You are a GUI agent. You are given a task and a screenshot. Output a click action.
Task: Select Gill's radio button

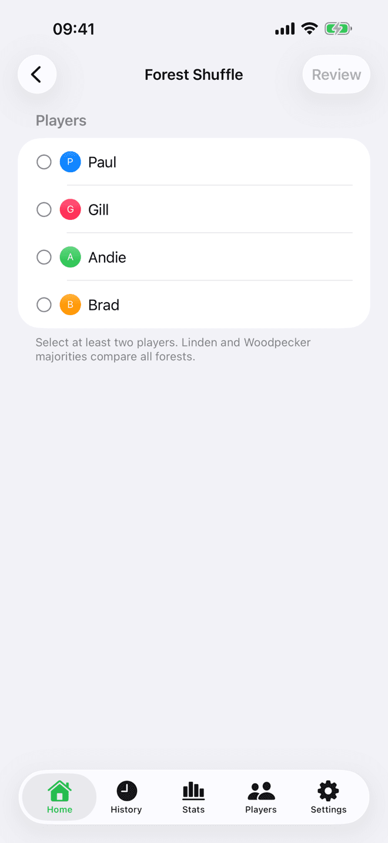(x=44, y=209)
